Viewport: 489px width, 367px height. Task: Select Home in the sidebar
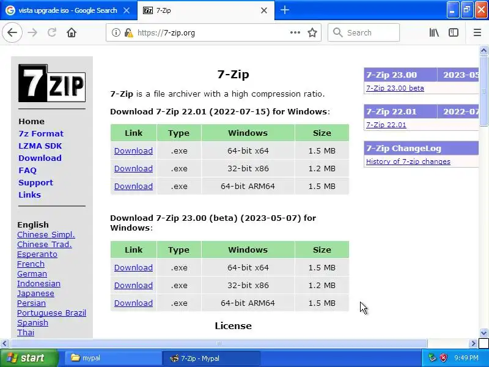[x=32, y=121]
